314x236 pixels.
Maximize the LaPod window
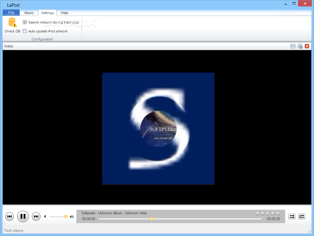(294, 4)
